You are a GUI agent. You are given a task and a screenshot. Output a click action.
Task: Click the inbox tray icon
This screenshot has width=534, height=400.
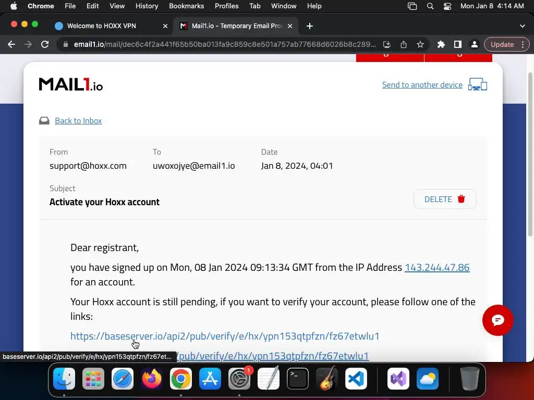[x=44, y=120]
